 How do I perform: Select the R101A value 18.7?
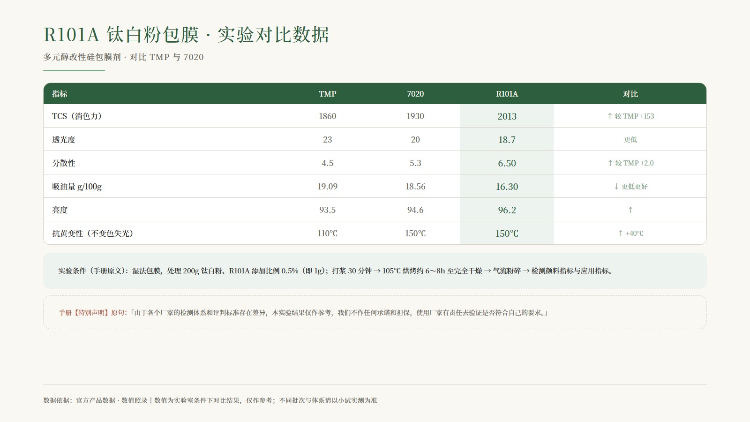(x=507, y=139)
